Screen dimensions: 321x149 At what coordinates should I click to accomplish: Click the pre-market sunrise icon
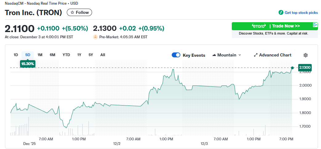pos(95,37)
